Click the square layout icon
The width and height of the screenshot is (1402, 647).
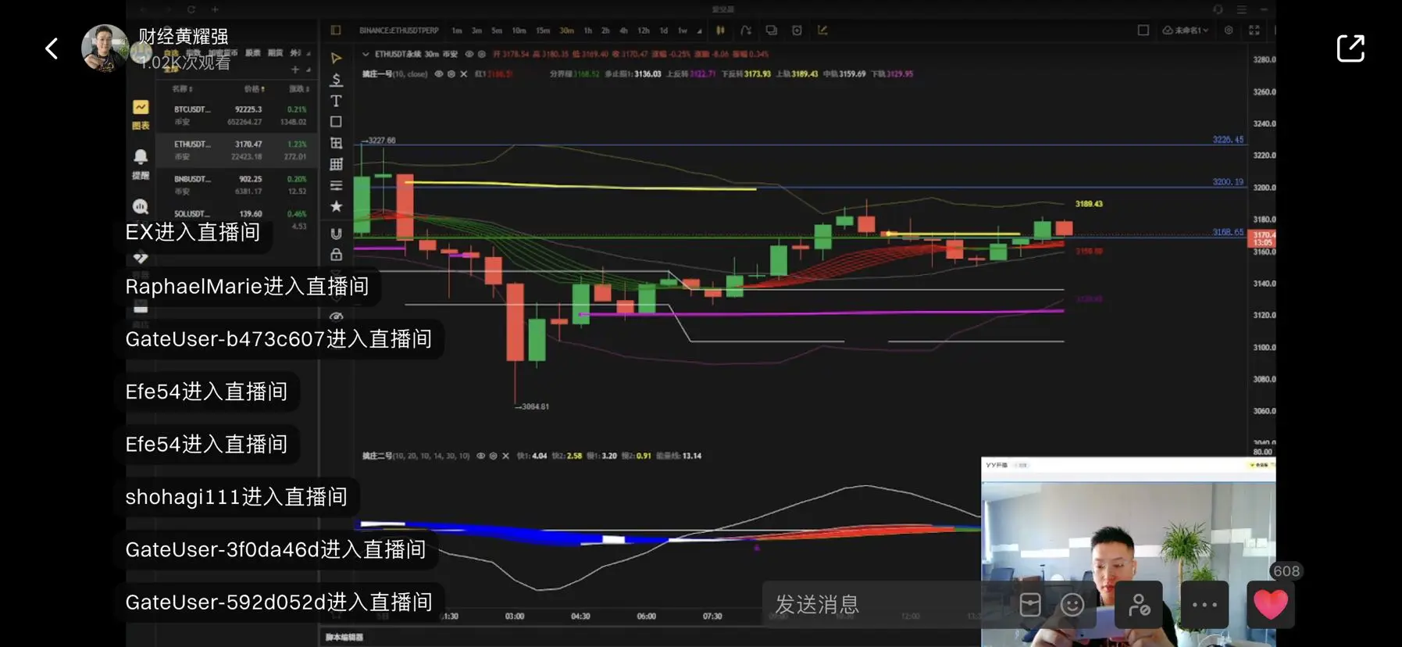(x=1143, y=30)
